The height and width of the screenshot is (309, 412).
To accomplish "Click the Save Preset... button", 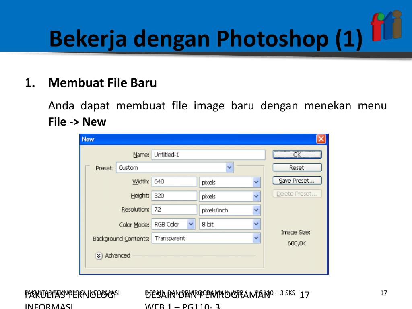I will click(297, 181).
